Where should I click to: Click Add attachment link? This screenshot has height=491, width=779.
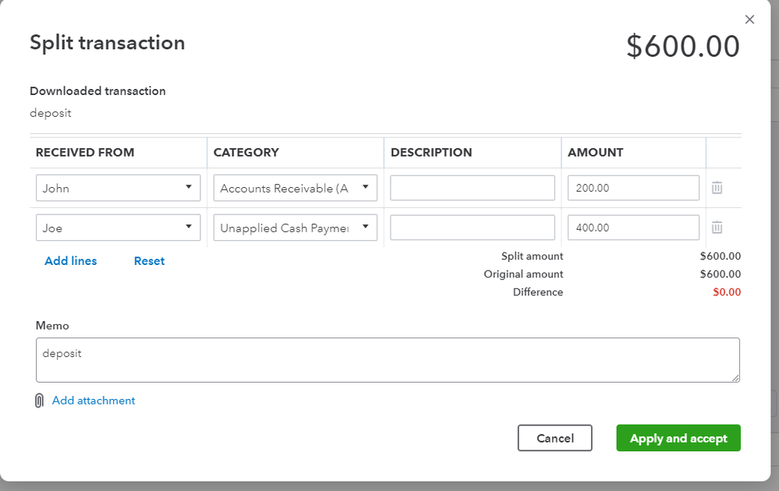[x=94, y=401]
